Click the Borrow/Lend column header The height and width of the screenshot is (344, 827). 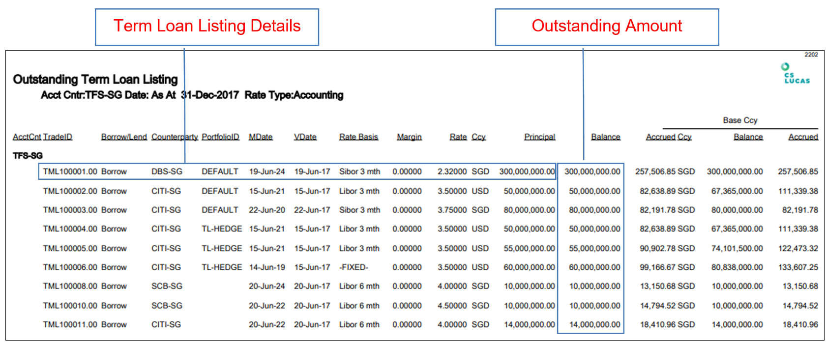(124, 137)
